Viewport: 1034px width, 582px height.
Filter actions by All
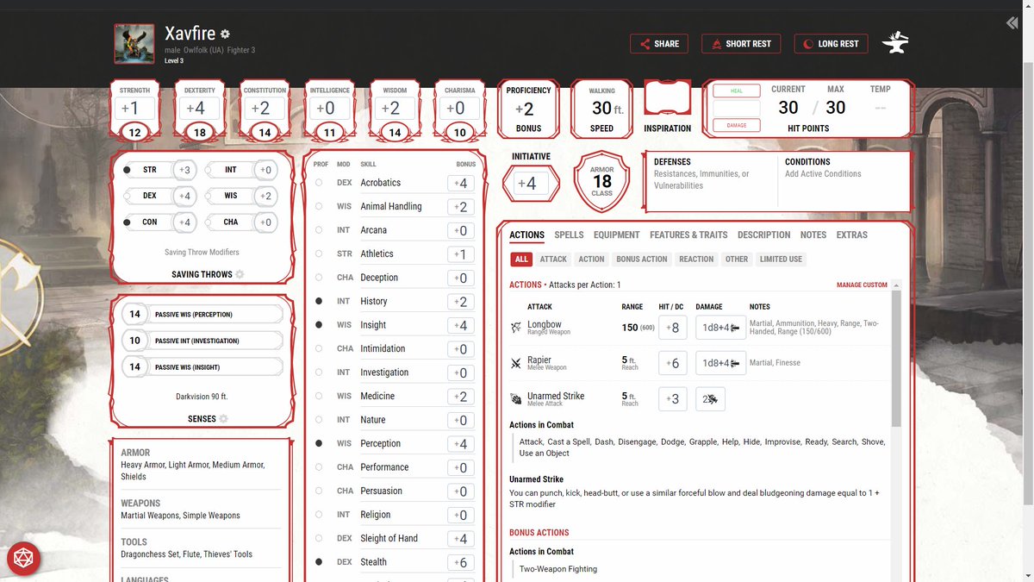tap(521, 259)
